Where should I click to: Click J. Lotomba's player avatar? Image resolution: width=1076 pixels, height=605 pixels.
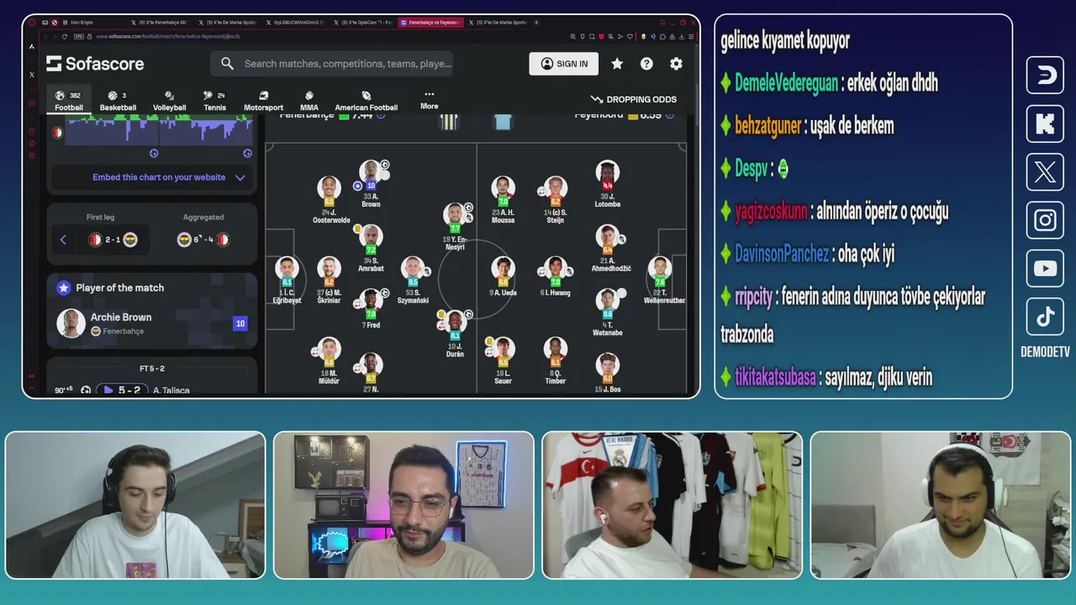pos(607,173)
